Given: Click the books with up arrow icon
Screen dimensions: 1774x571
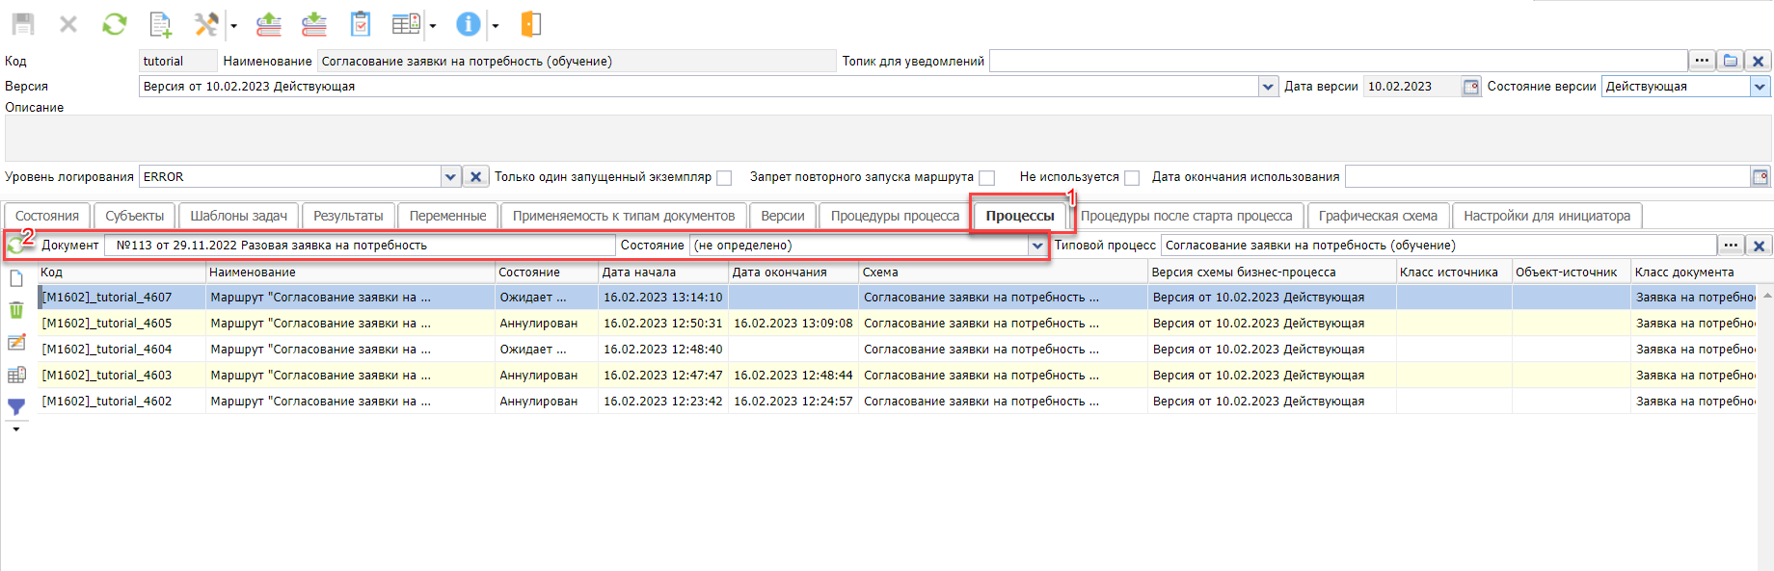Looking at the screenshot, I should 269,24.
